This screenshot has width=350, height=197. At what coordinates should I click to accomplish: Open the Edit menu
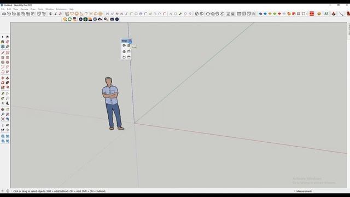(x=9, y=9)
